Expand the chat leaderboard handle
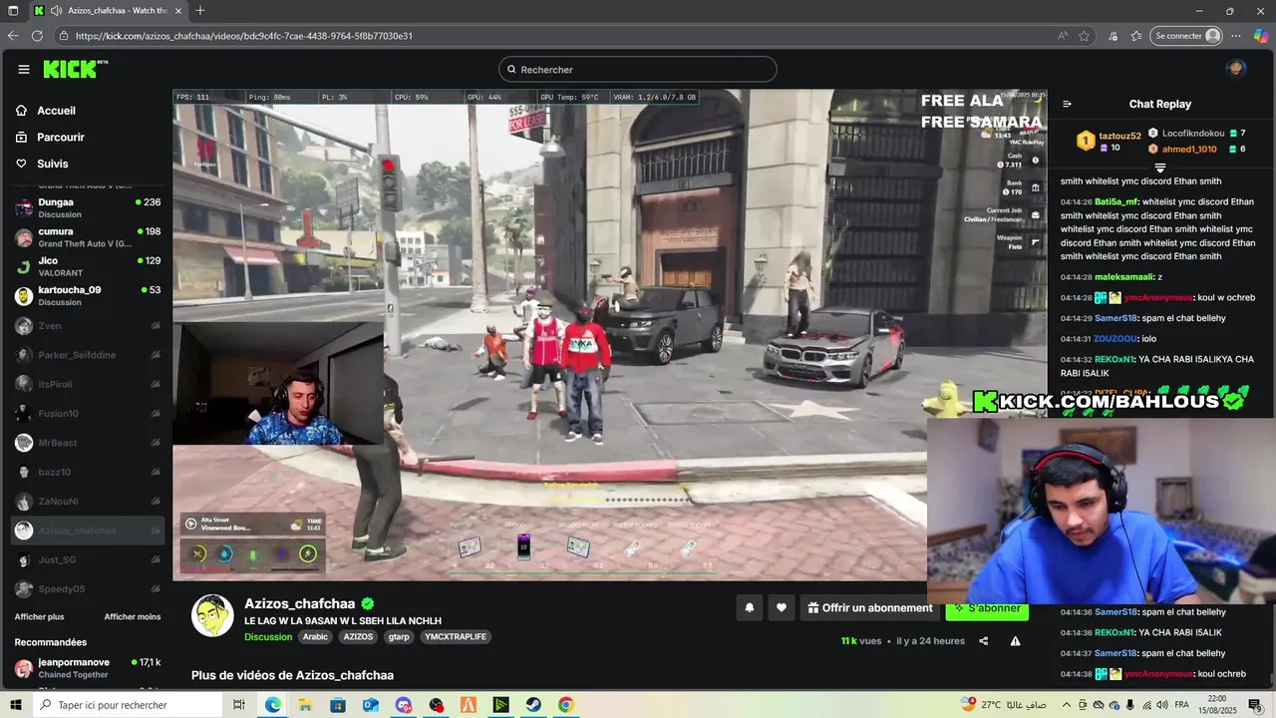Screen dimensions: 1276x718 point(1159,168)
